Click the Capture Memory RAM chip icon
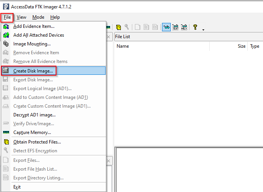This screenshot has height=192, width=263. click(x=6, y=132)
